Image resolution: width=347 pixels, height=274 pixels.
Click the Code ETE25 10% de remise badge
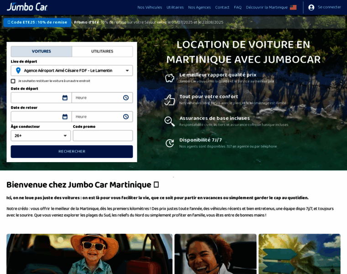(x=37, y=22)
